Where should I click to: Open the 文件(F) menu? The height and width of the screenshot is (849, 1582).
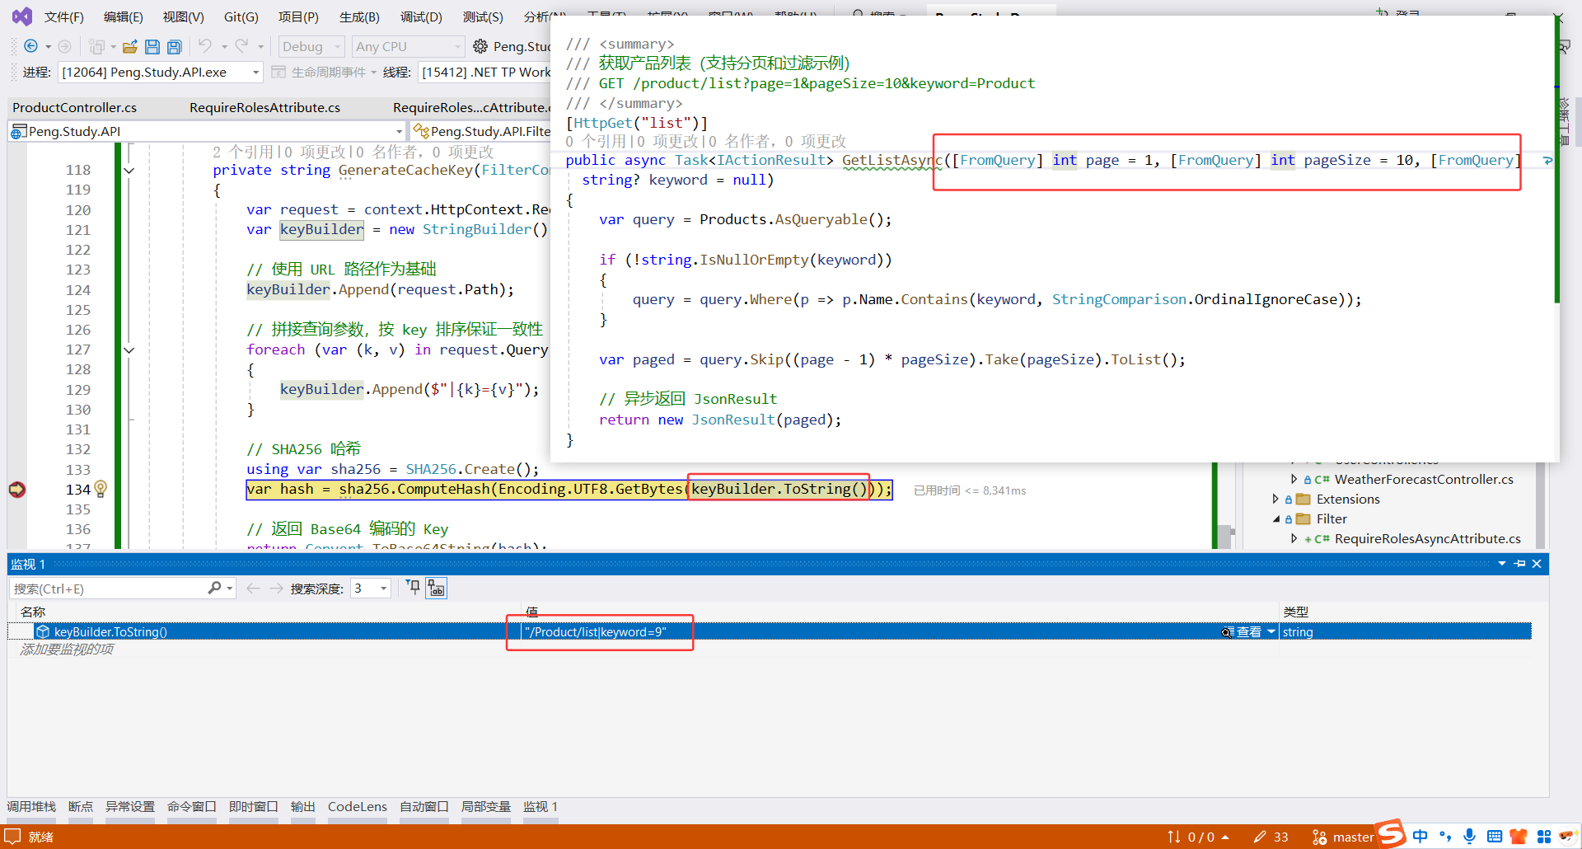[63, 16]
